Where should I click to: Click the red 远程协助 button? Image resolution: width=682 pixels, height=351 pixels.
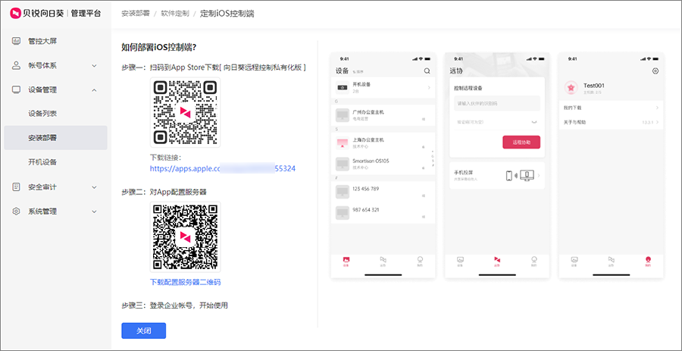click(x=521, y=143)
